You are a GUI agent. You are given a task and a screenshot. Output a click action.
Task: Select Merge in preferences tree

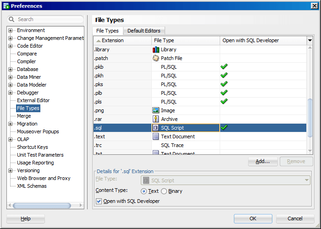point(24,116)
